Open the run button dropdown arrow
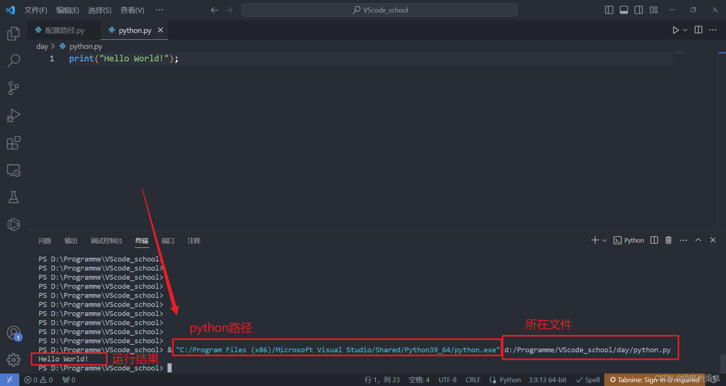Viewport: 726px width, 386px height. (x=684, y=30)
